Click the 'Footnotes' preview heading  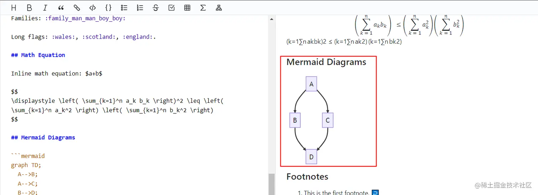click(307, 177)
